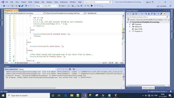The height and width of the screenshot is (98, 174).
Task: Open the Analyze menu
Action: (49, 2)
